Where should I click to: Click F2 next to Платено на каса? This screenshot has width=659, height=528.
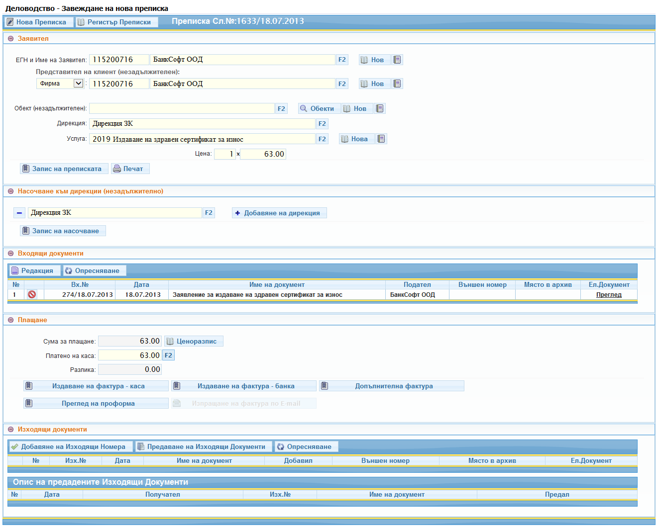pos(168,355)
